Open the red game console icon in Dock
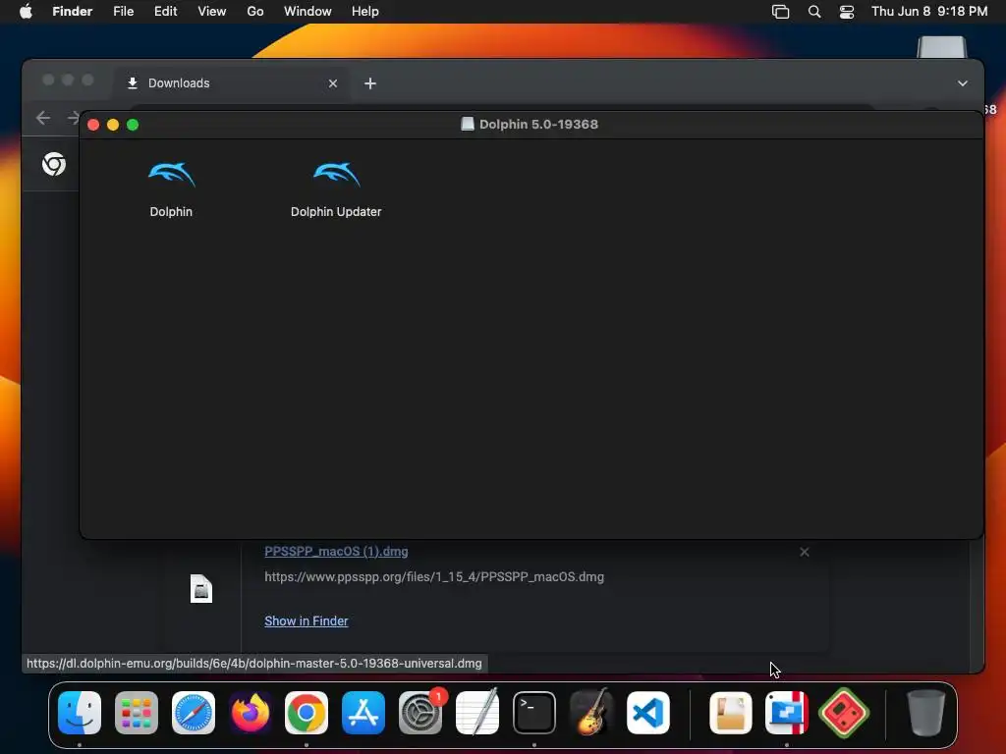Viewport: 1006px width, 754px height. 844,713
